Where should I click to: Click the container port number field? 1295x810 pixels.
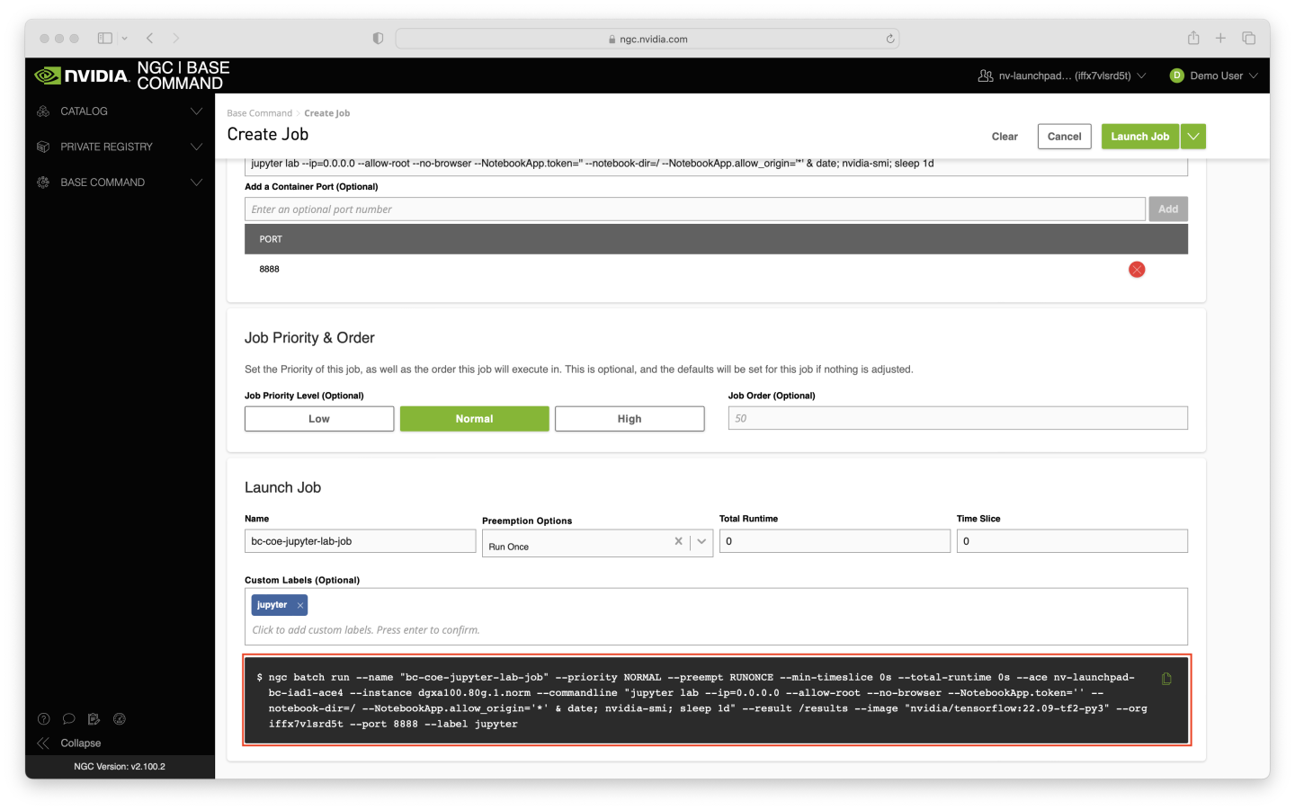point(694,209)
